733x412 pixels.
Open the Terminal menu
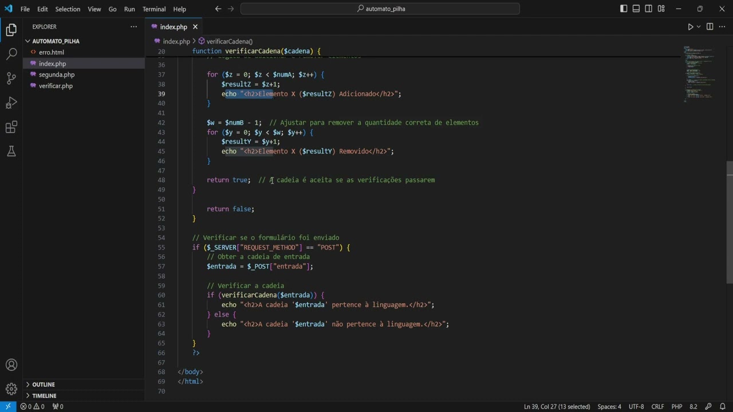click(x=153, y=9)
